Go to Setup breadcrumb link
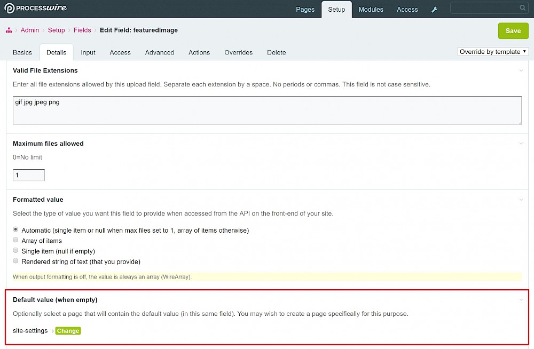Viewport: 534px width, 349px height. coord(56,30)
